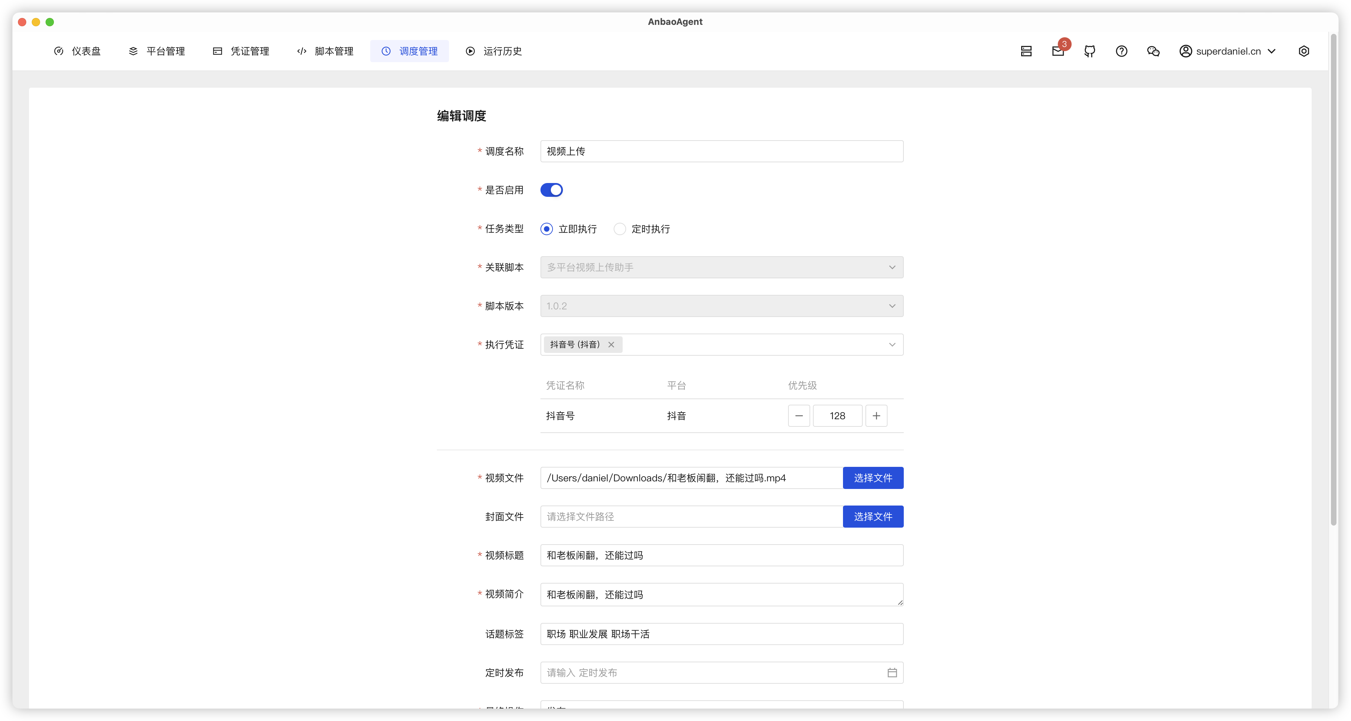
Task: Open the GitHub icon link
Action: (1090, 51)
